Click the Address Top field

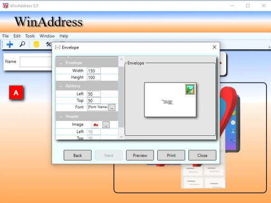pos(93,101)
